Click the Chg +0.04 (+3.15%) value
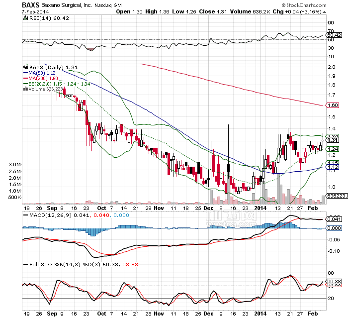Image resolution: width=348 pixels, height=318 pixels. [297, 11]
